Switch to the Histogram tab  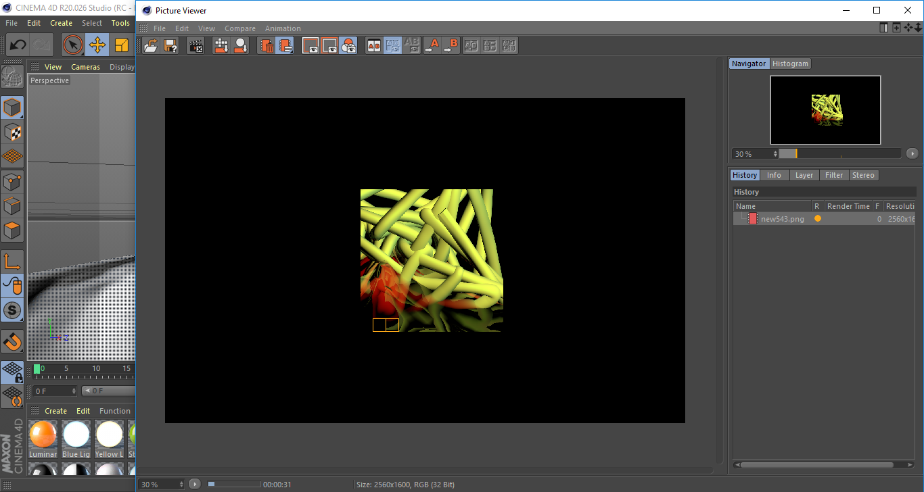[791, 64]
